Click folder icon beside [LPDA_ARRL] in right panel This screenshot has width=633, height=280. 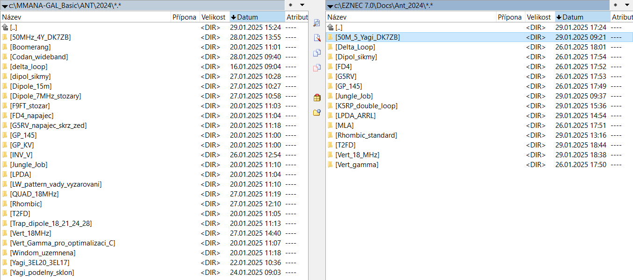331,116
